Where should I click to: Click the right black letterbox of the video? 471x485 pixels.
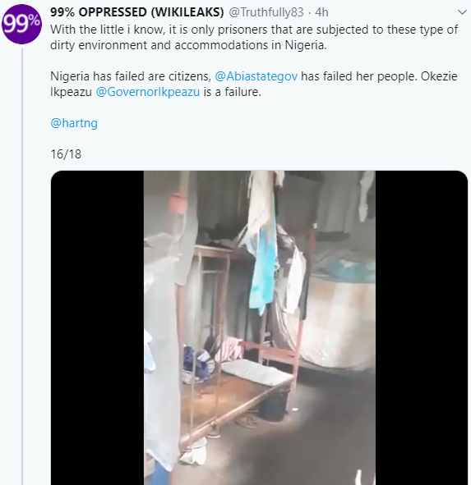point(422,327)
